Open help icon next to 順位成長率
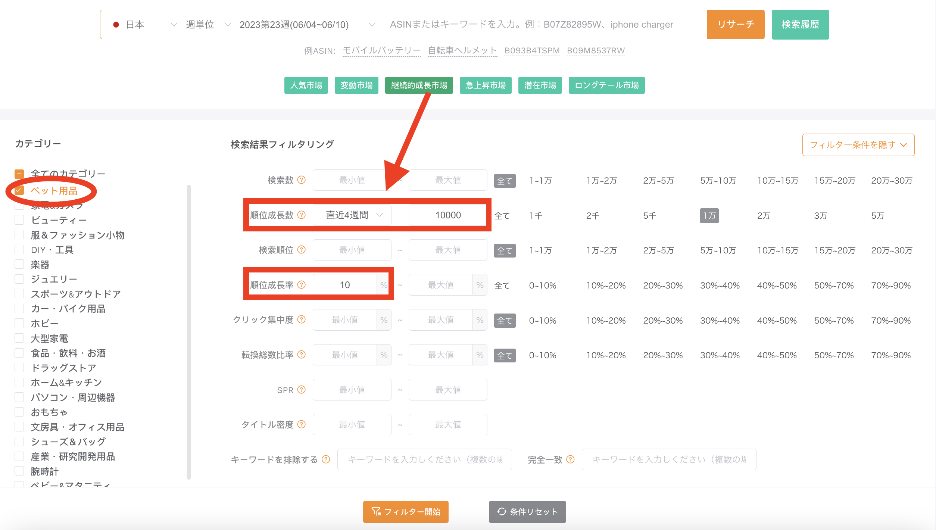Screen dimensions: 936x530 coord(302,285)
